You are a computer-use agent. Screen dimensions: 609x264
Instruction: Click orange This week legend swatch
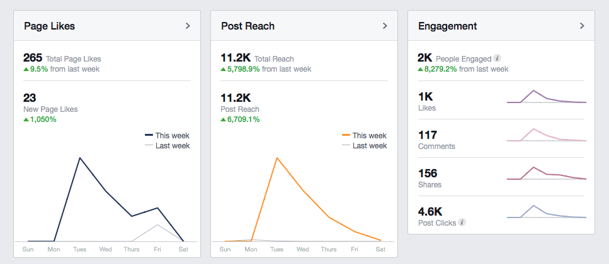pos(346,135)
